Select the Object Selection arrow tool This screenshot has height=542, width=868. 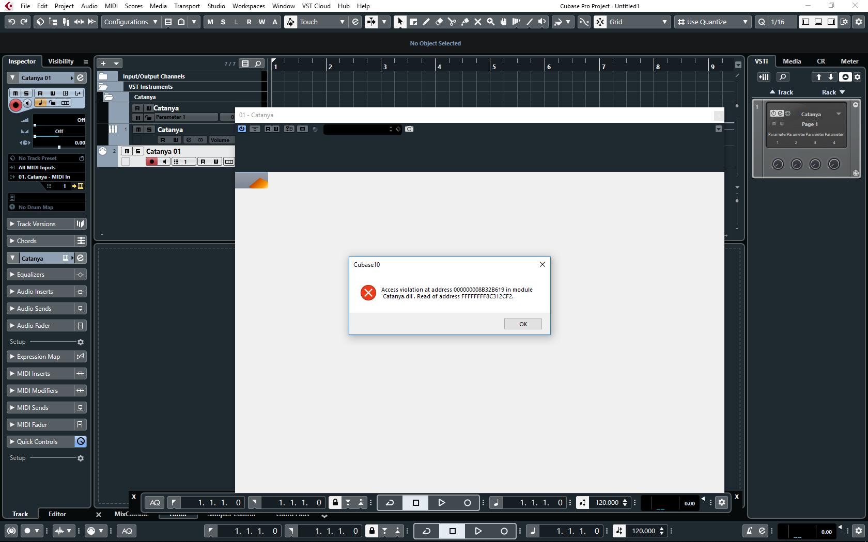click(x=400, y=22)
